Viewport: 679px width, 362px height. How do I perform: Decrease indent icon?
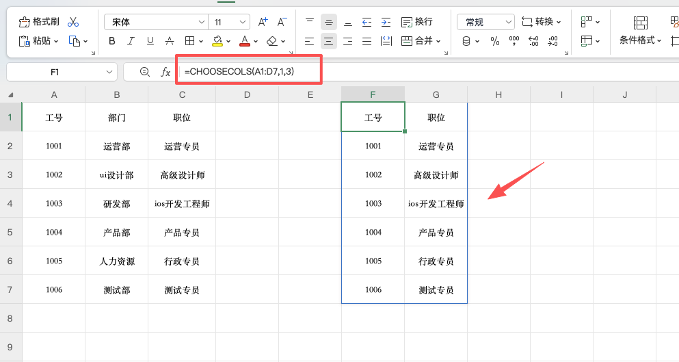point(367,22)
